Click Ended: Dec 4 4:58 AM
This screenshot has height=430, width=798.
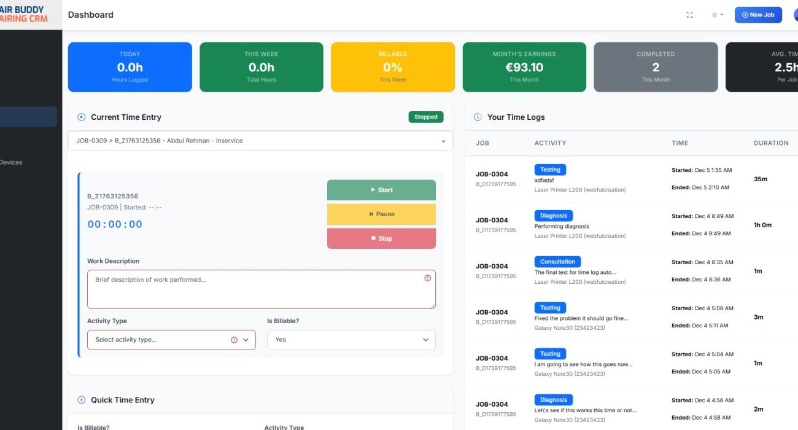coord(701,418)
